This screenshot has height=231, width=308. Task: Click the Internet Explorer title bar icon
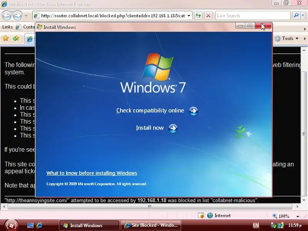4,4
